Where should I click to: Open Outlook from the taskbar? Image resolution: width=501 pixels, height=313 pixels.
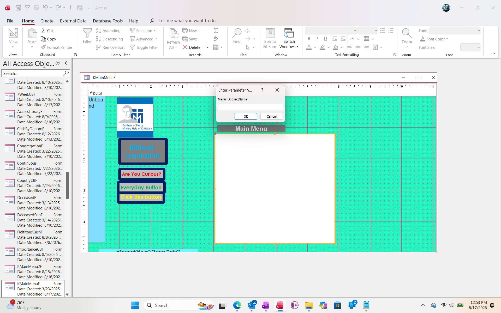click(x=252, y=305)
